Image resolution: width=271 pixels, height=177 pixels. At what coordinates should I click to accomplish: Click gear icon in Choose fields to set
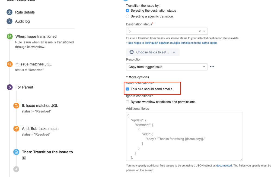coord(132,52)
